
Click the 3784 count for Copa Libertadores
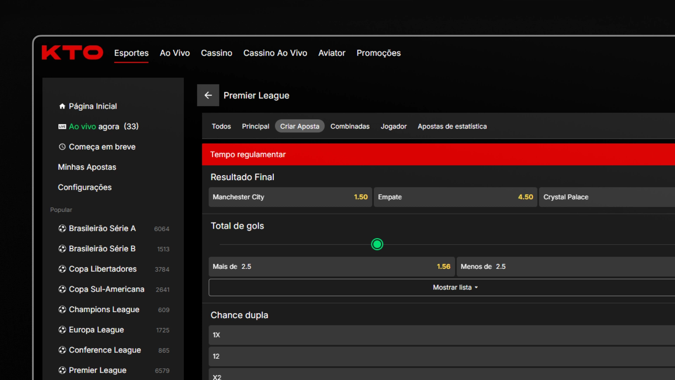[162, 270]
